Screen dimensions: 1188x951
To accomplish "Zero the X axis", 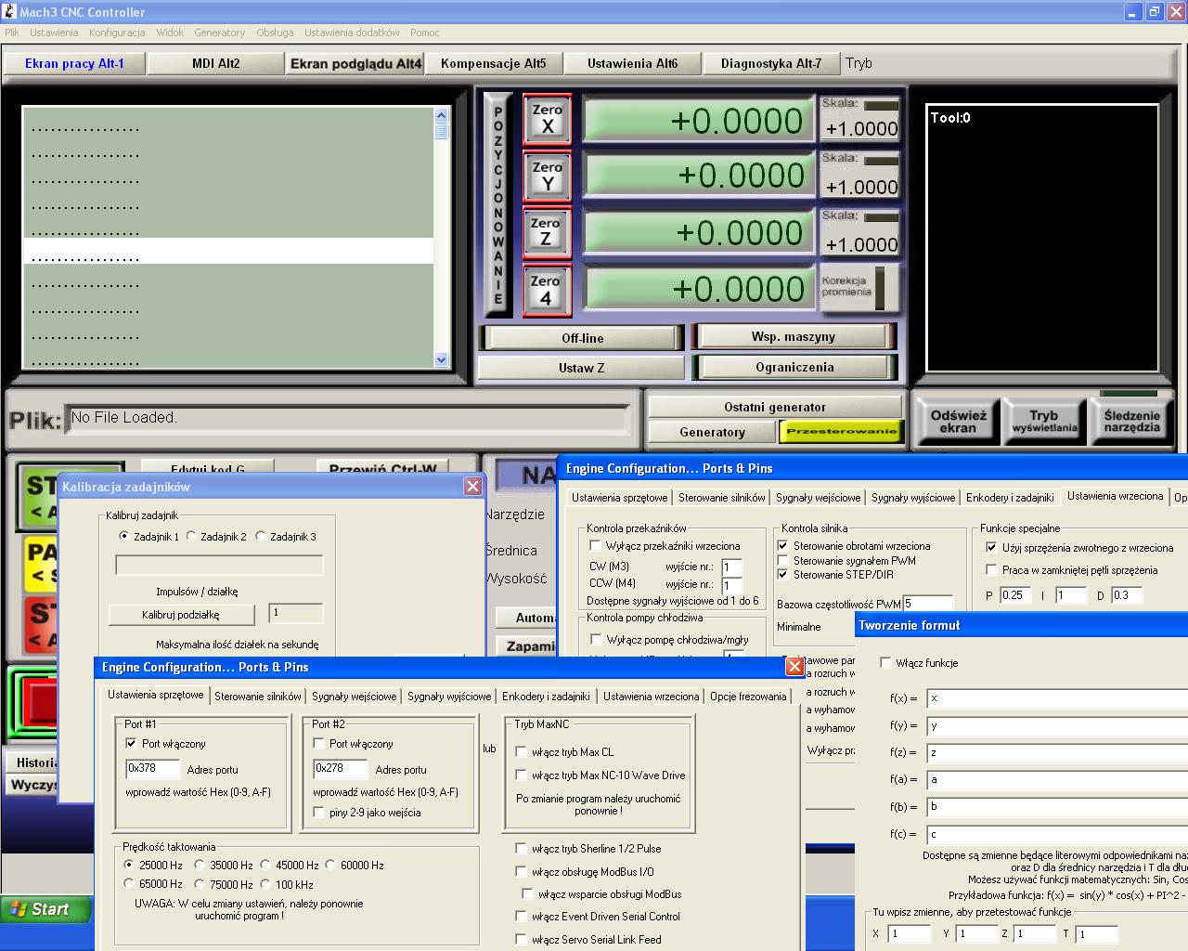I will [548, 119].
